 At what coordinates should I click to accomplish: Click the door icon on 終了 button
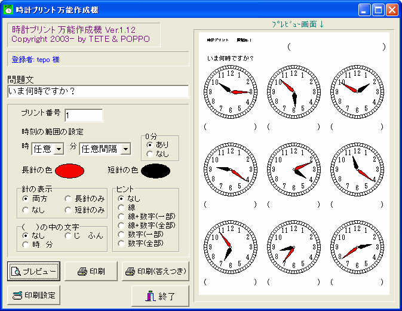[x=151, y=296]
